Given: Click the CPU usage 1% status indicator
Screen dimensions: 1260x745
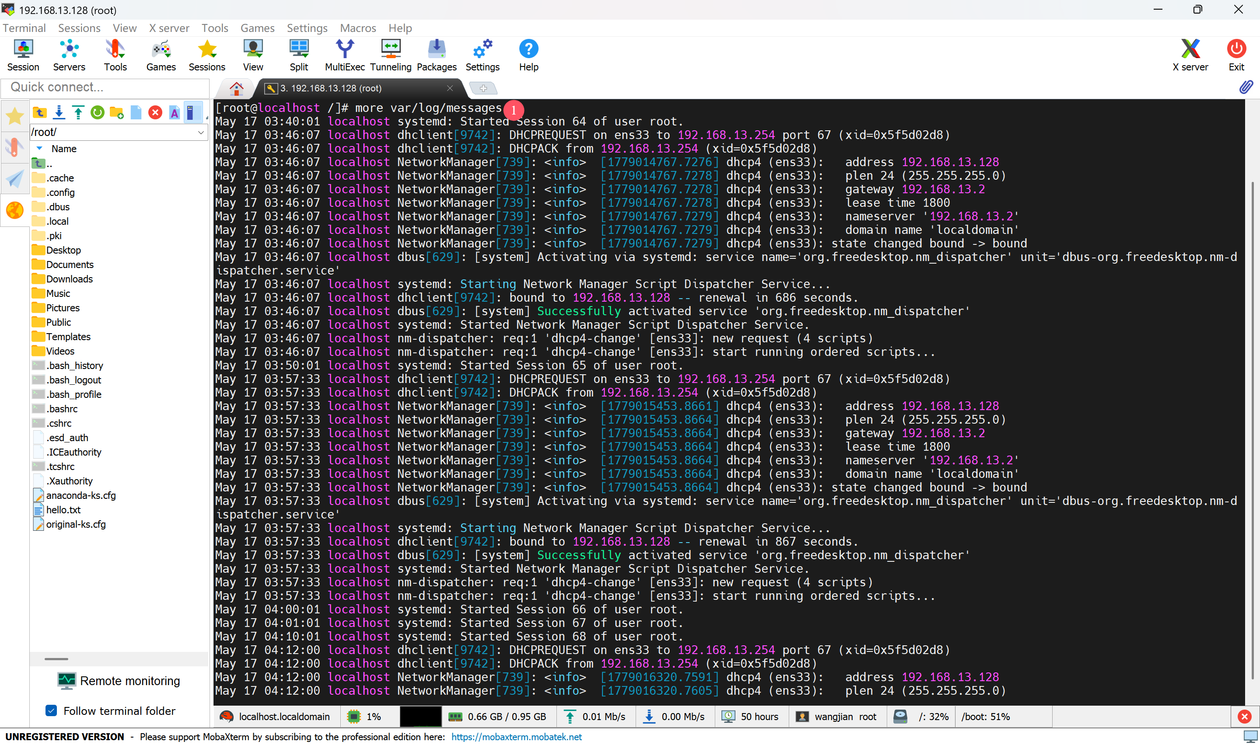Looking at the screenshot, I should 365,717.
